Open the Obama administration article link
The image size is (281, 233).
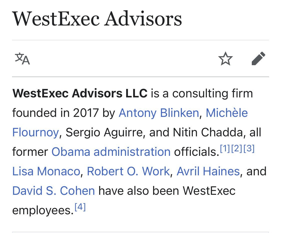pyautogui.click(x=111, y=152)
